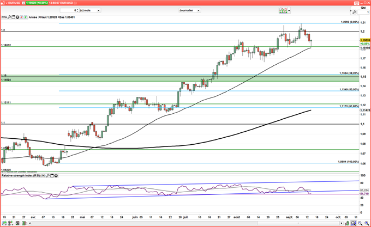Click the lock/link icon in the title bar
This screenshot has height=227, width=371.
click(3, 3)
